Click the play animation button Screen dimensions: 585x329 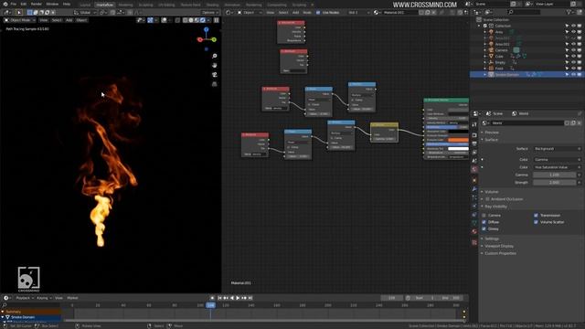(238, 298)
